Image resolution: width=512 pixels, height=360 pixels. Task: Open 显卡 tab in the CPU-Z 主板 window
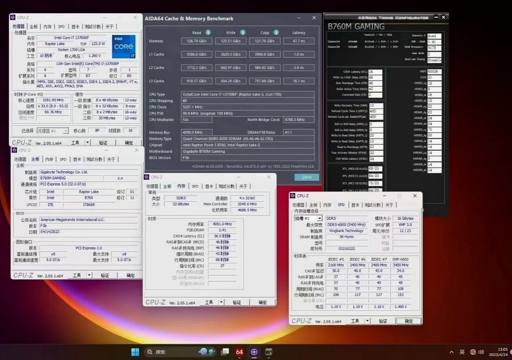[77, 159]
